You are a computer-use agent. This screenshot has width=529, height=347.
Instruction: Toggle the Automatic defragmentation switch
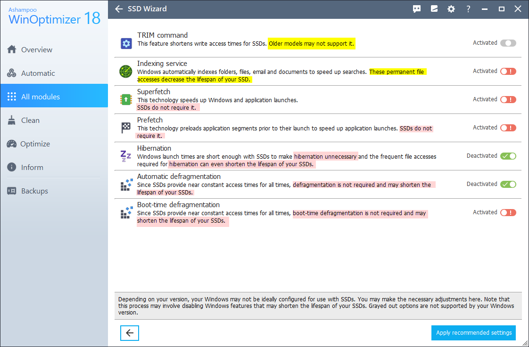(508, 184)
